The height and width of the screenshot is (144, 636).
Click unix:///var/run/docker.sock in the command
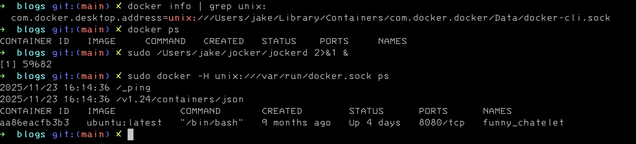(x=293, y=76)
